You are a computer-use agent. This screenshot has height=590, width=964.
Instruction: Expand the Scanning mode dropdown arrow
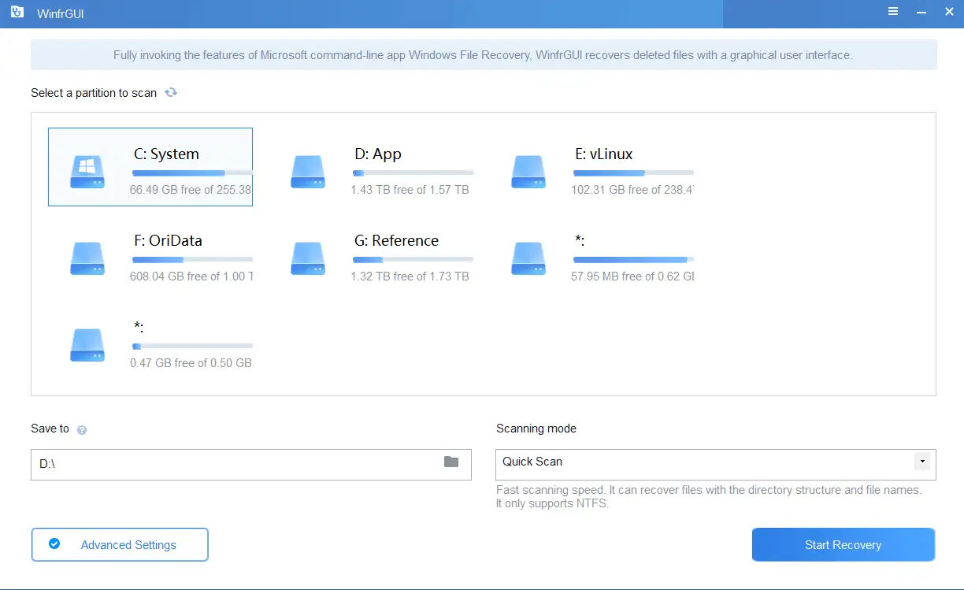[921, 462]
